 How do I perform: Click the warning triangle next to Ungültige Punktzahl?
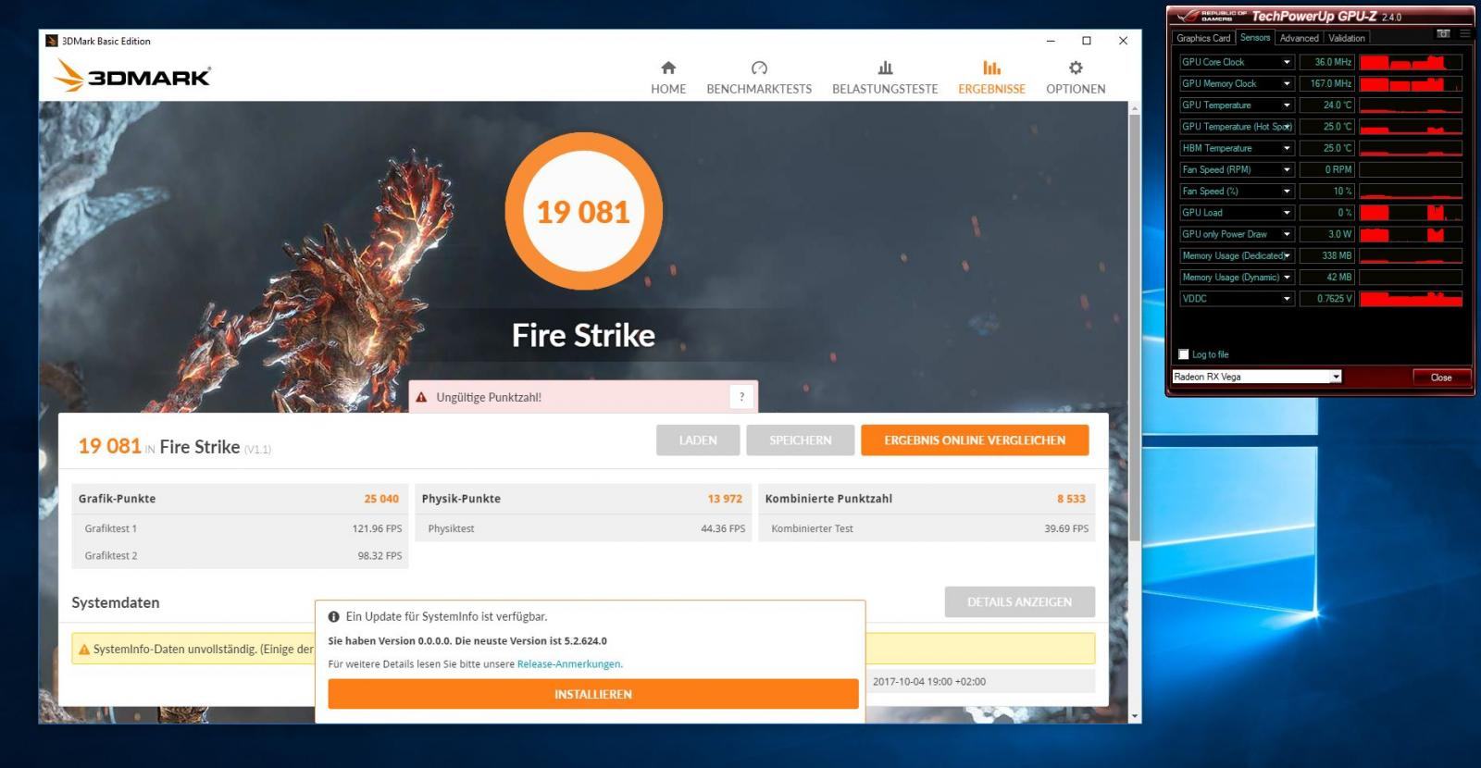[x=421, y=397]
